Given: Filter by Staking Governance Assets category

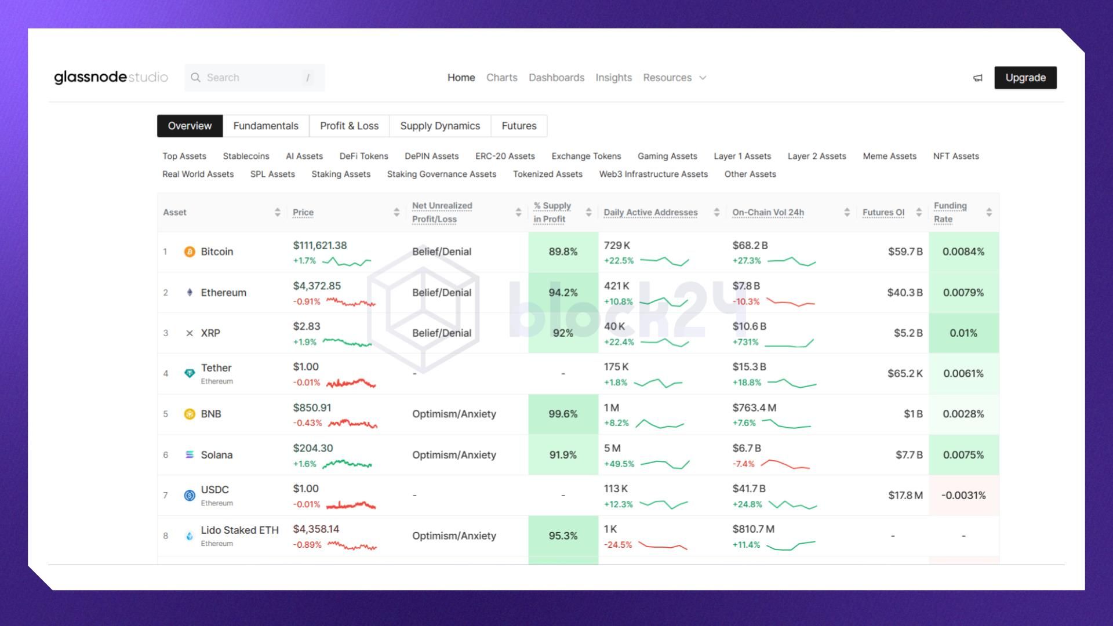Looking at the screenshot, I should coord(442,174).
